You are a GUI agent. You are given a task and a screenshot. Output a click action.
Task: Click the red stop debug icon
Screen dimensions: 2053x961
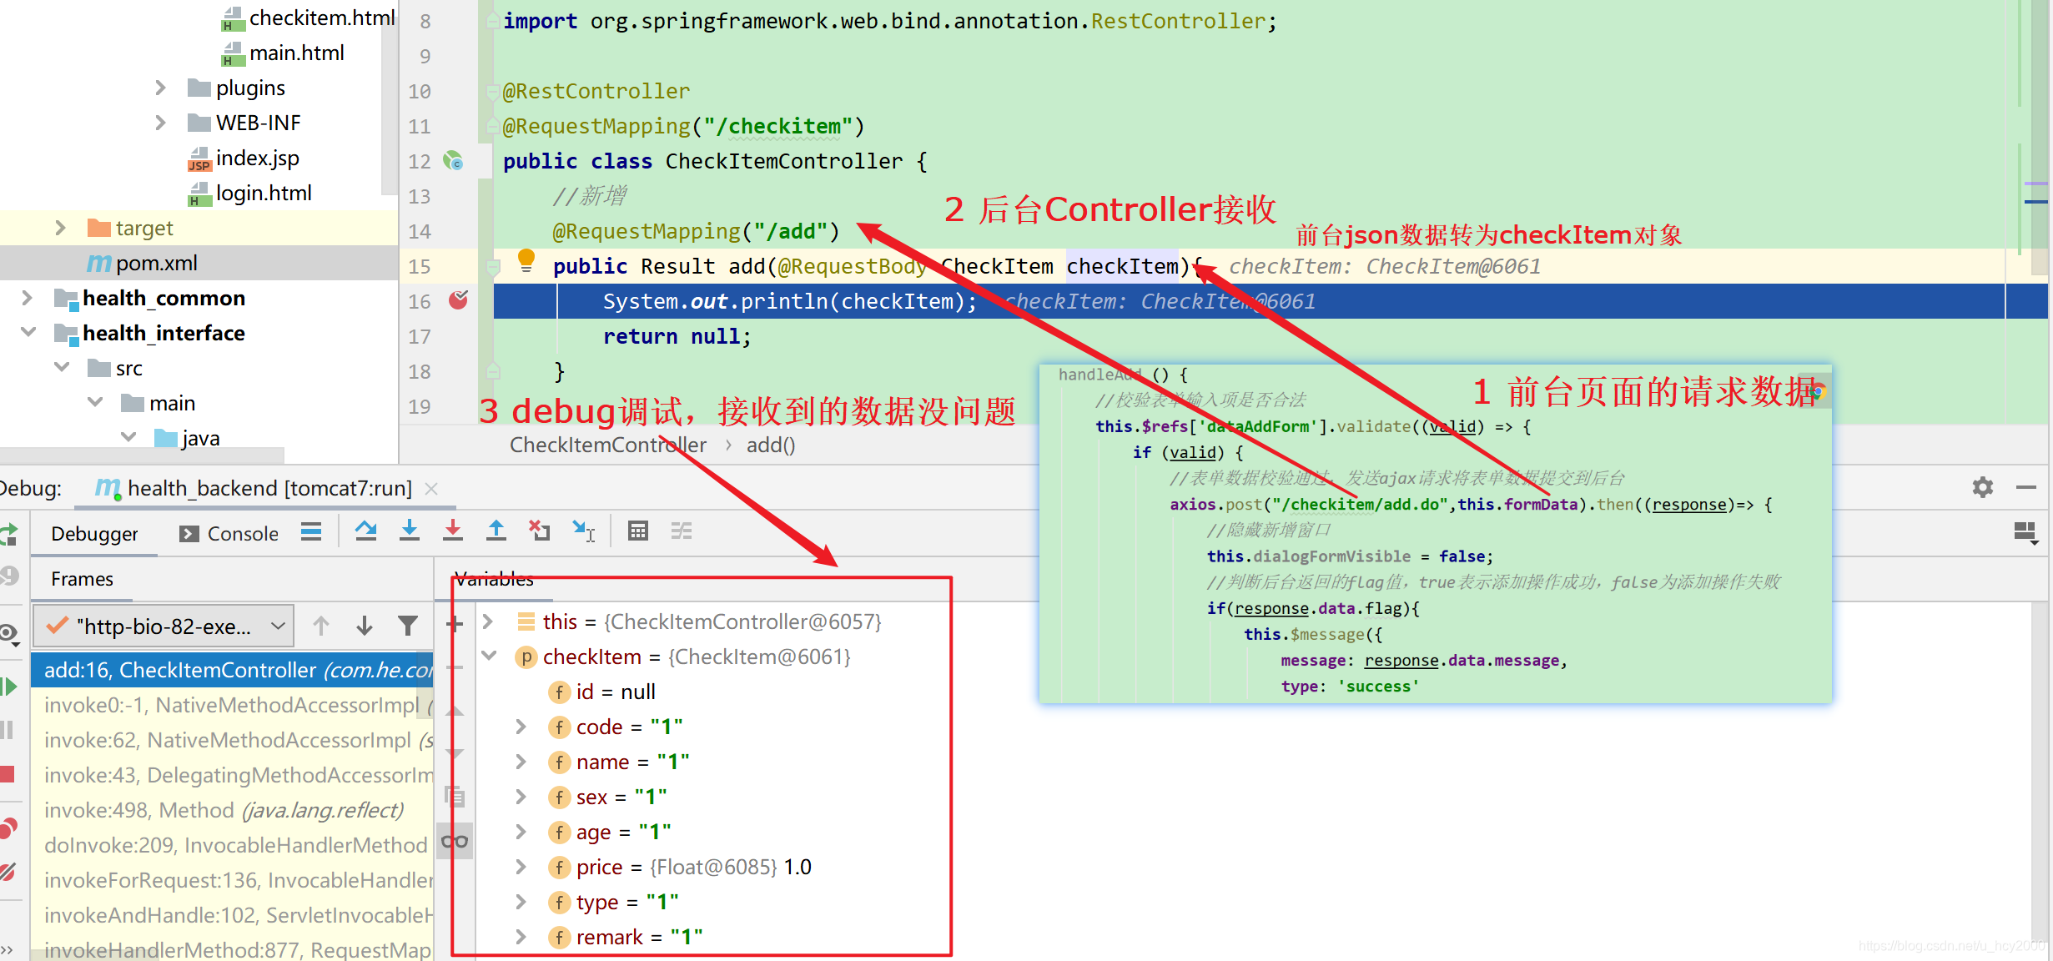[x=8, y=774]
